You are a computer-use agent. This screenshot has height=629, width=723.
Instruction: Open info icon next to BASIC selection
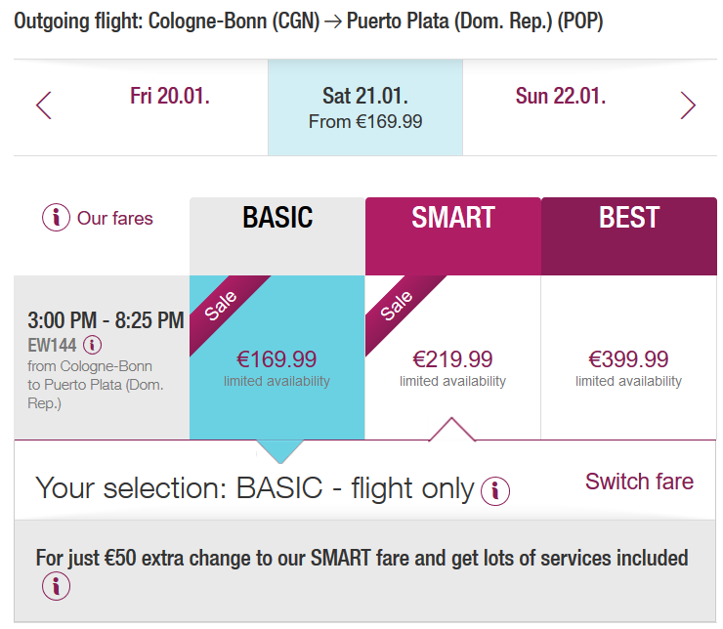tap(495, 490)
